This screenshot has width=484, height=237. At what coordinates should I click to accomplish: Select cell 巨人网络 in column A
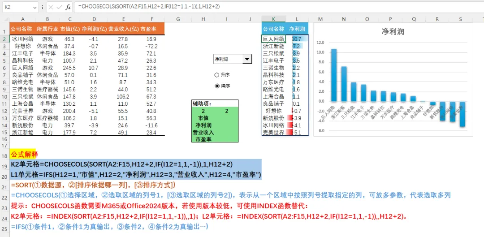(22, 68)
